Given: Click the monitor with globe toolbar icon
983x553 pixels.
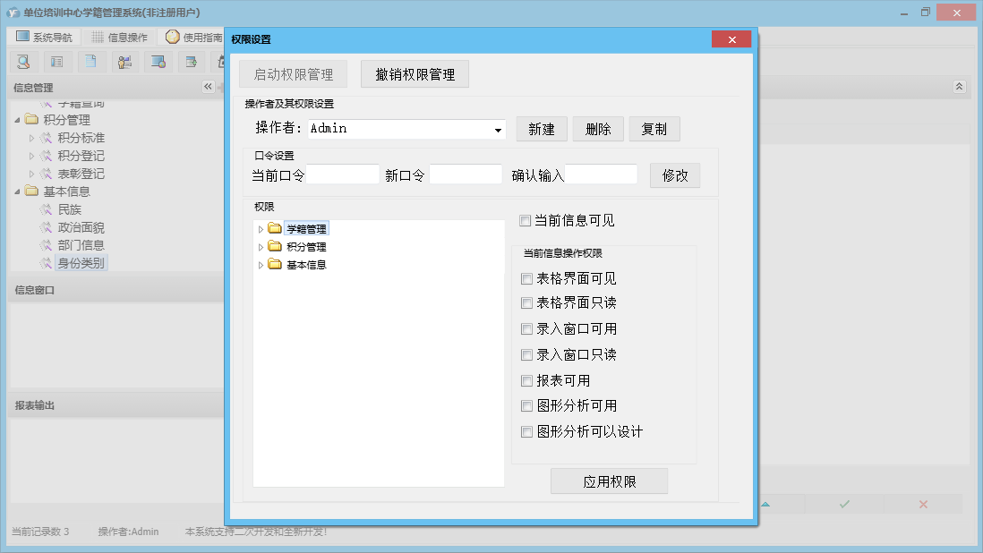Looking at the screenshot, I should point(158,62).
